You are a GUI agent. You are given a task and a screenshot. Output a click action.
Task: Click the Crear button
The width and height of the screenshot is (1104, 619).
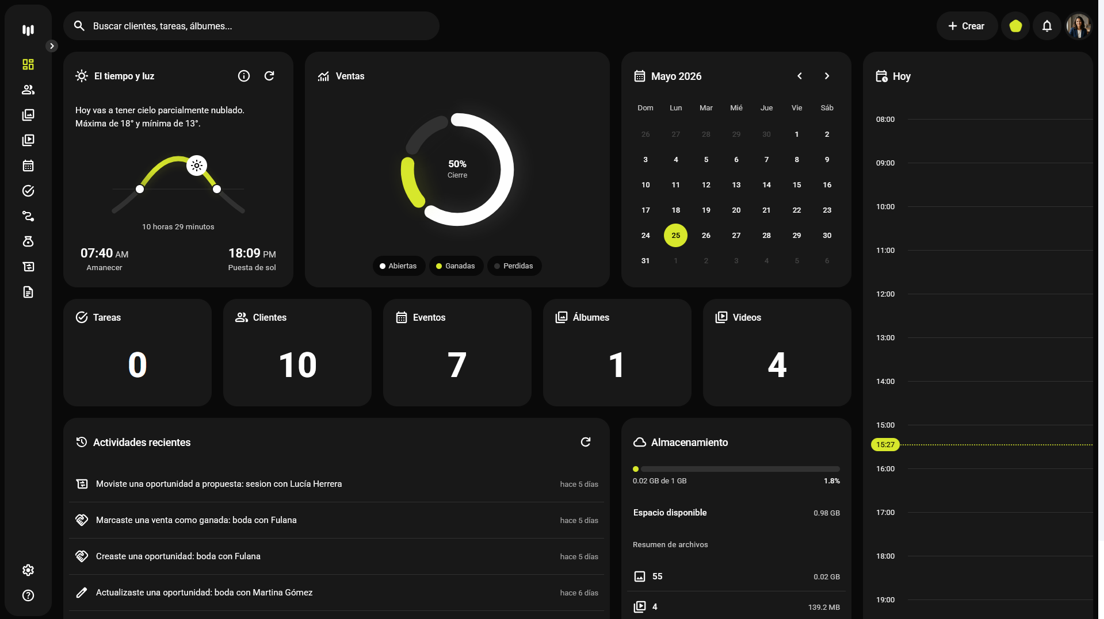tap(967, 26)
